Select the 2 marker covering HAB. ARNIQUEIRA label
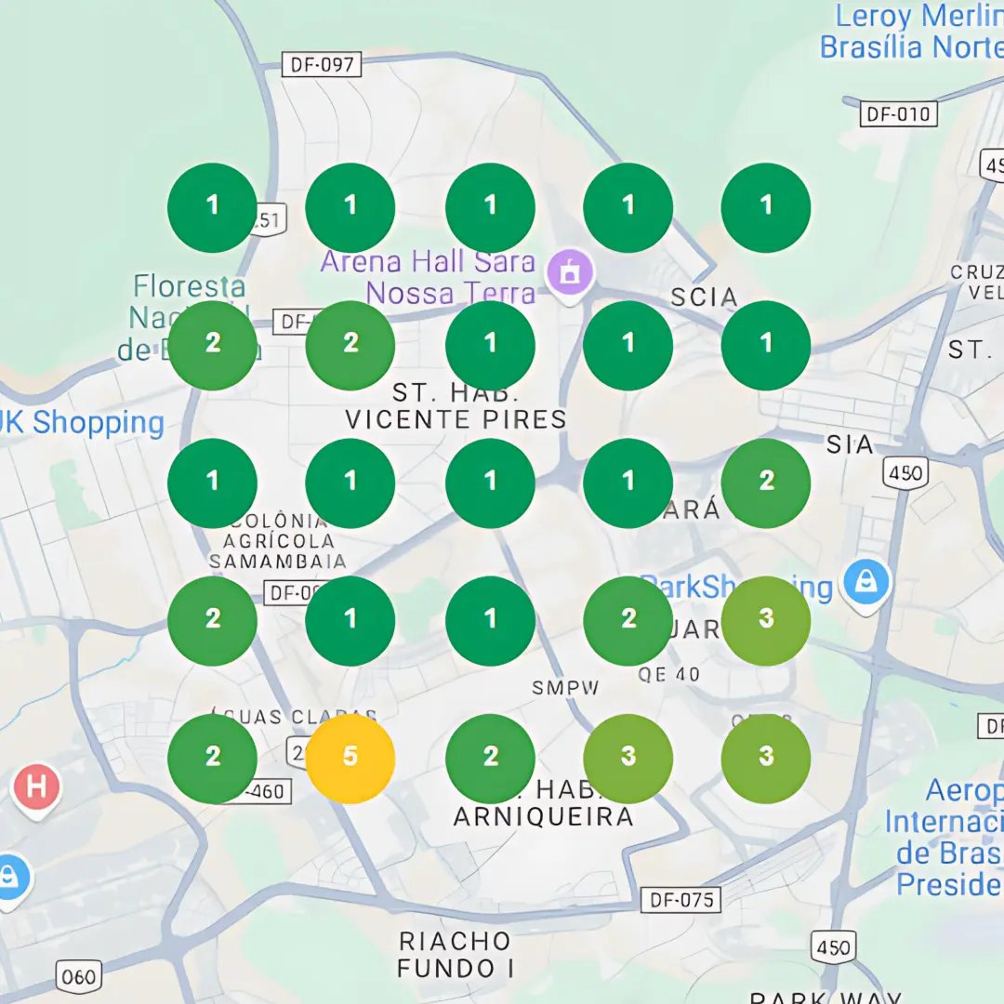Screen dimensions: 1004x1004 [x=490, y=759]
